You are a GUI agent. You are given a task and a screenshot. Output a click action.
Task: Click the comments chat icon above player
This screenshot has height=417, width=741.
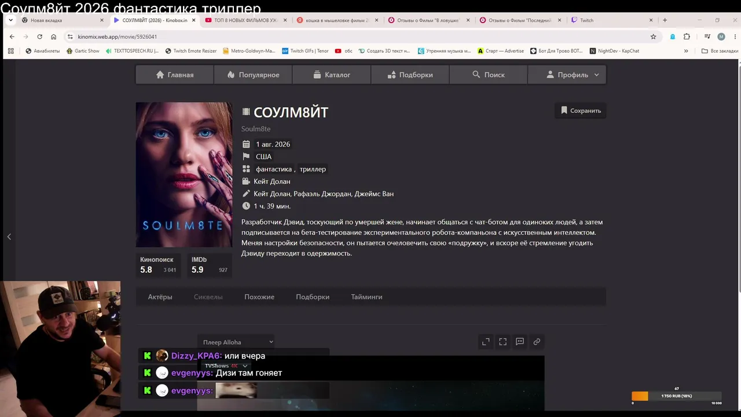click(x=520, y=342)
